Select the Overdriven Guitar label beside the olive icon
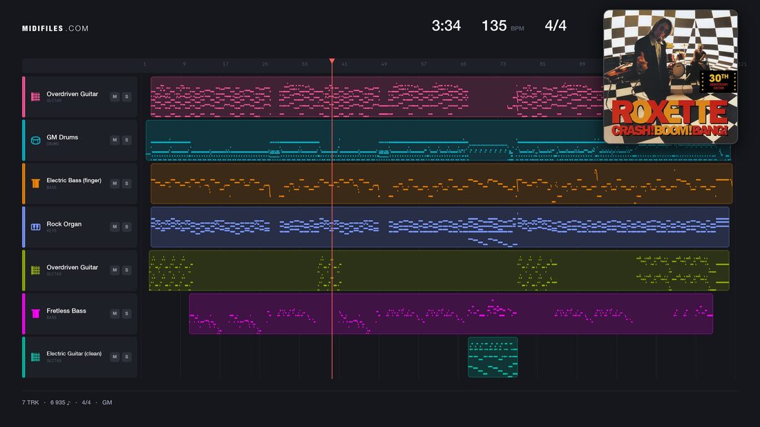The height and width of the screenshot is (427, 760). [x=73, y=267]
